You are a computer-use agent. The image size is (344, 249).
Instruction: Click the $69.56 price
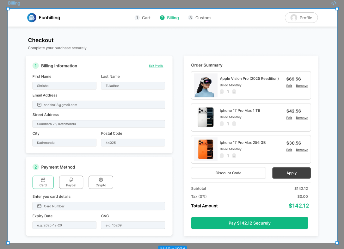293,79
